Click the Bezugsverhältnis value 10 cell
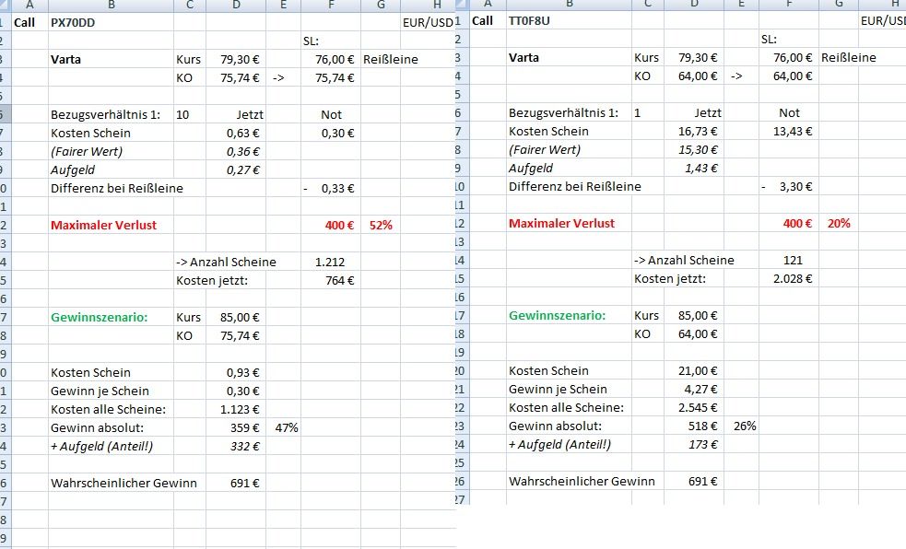This screenshot has width=906, height=549. pos(182,114)
